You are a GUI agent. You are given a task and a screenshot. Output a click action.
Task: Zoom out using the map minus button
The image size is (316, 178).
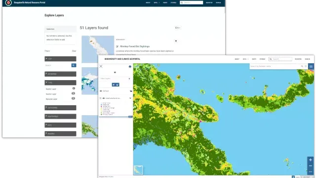pos(311,166)
